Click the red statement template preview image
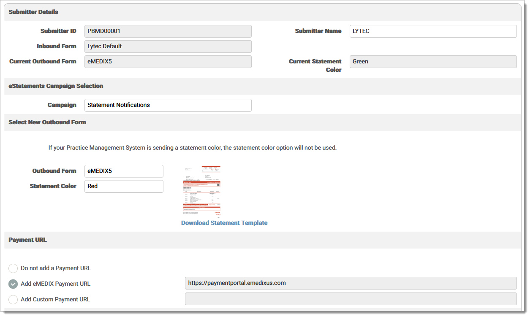The image size is (530, 317). pos(202,191)
